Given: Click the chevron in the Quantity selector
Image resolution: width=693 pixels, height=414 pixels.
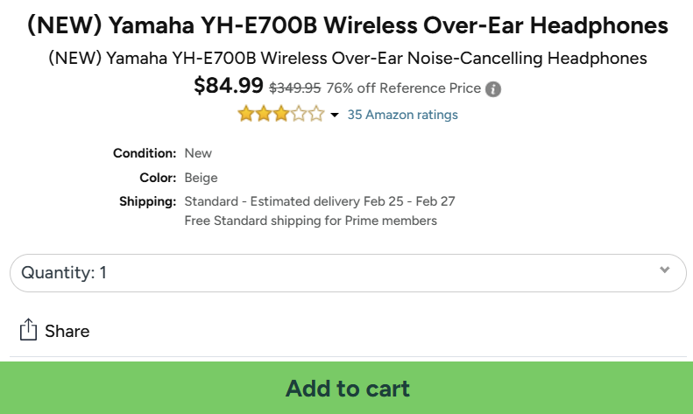Looking at the screenshot, I should click(x=664, y=270).
